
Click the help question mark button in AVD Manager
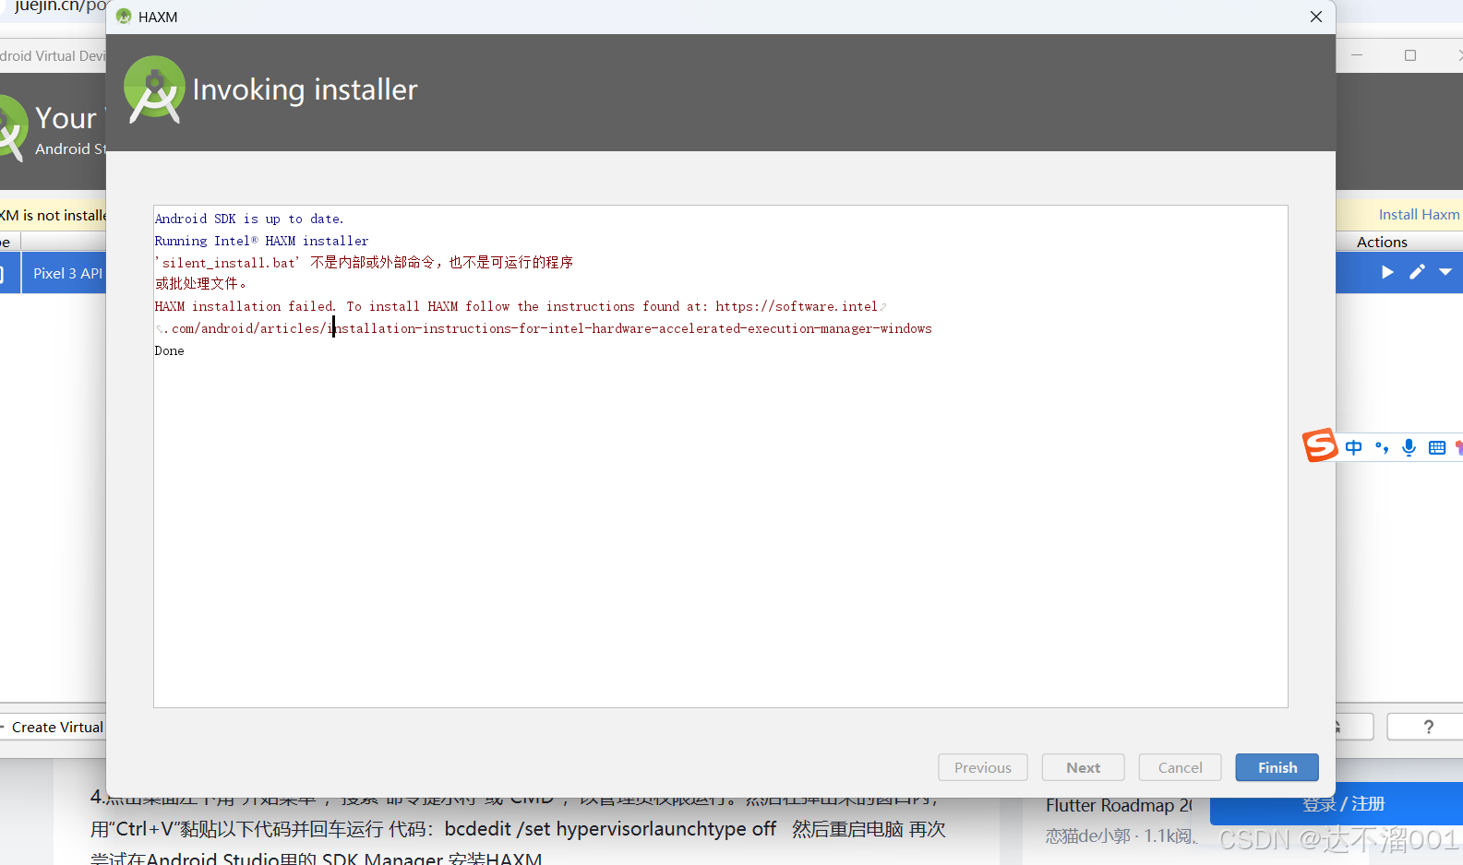(1428, 727)
